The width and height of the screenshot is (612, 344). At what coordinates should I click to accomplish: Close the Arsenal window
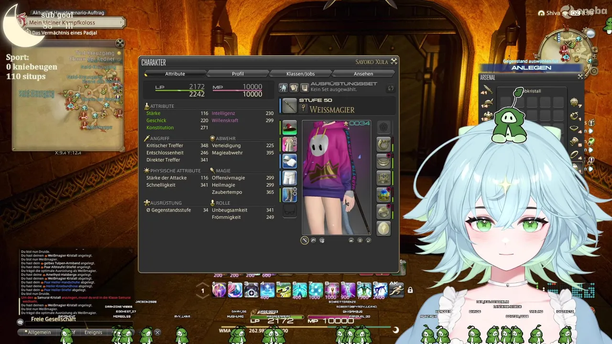(580, 76)
